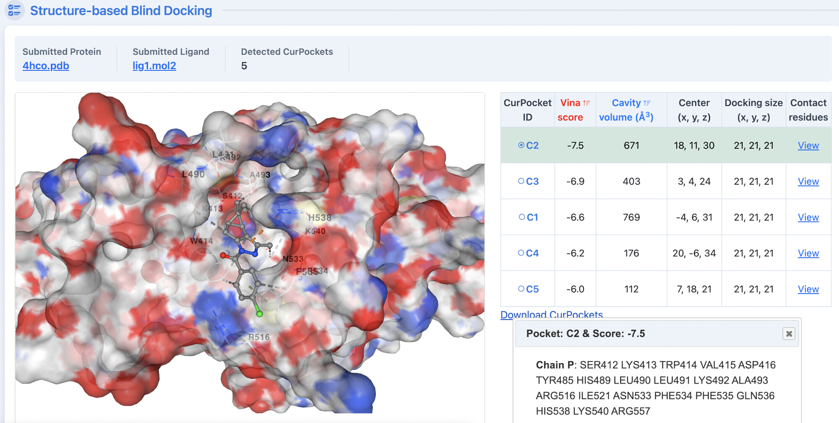Click the Contact residues column header

point(808,110)
